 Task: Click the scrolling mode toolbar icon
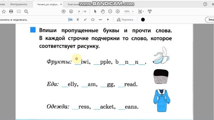(150, 11)
